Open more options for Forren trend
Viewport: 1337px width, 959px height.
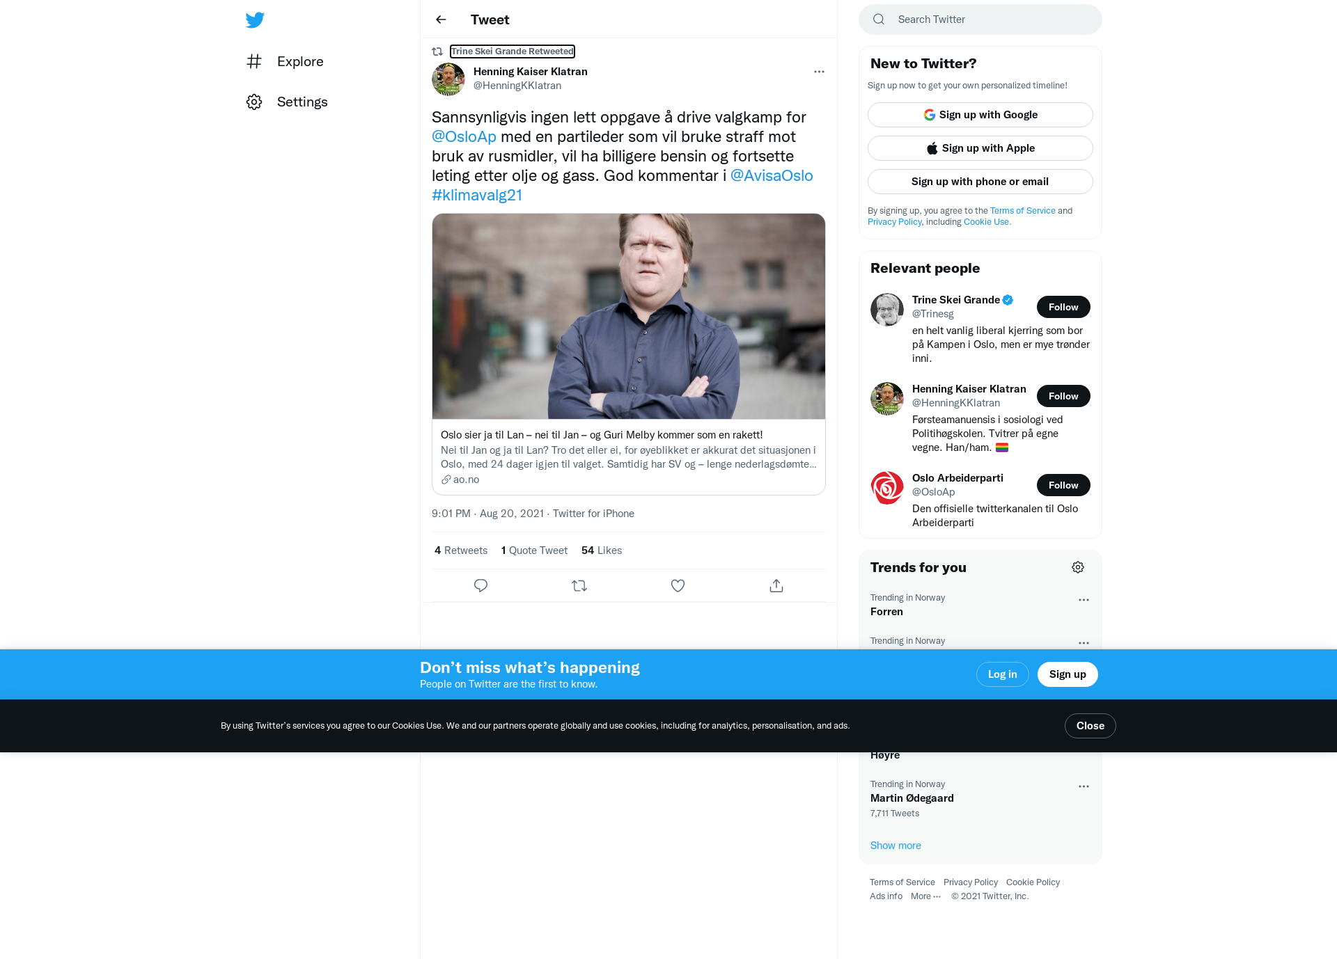pyautogui.click(x=1084, y=600)
